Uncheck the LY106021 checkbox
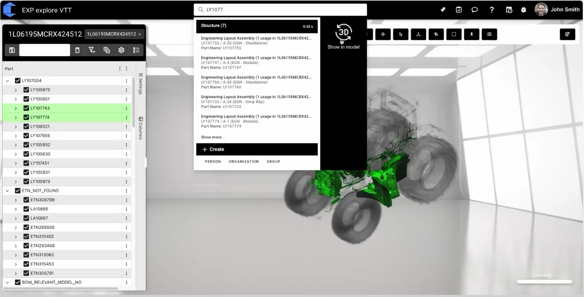 click(x=26, y=126)
